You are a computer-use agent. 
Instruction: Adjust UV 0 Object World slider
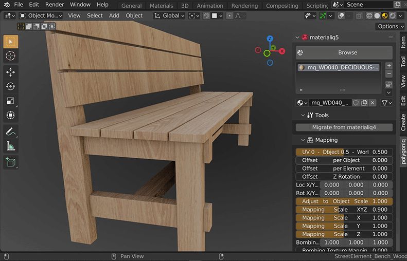click(344, 152)
